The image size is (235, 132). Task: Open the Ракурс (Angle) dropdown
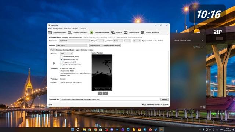[101, 41]
